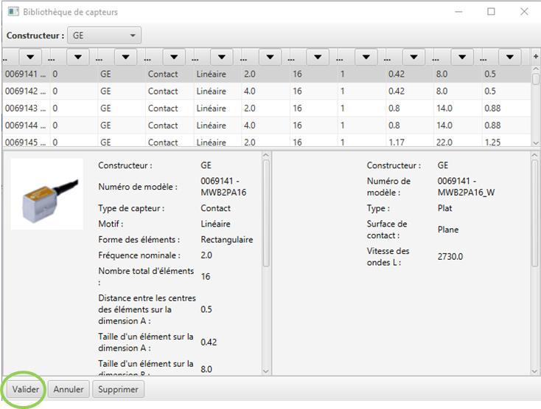
Task: Open filter dropdown above the Contact column
Action: click(174, 57)
